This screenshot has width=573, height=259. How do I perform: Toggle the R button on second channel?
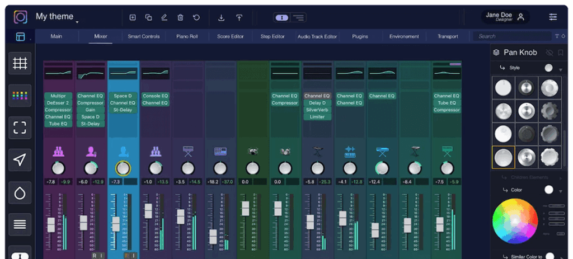tap(95, 255)
